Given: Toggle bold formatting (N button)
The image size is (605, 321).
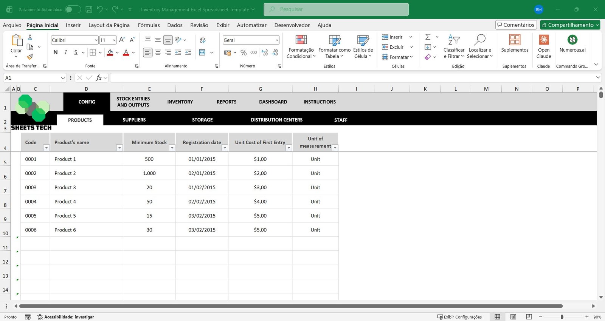Looking at the screenshot, I should point(56,52).
